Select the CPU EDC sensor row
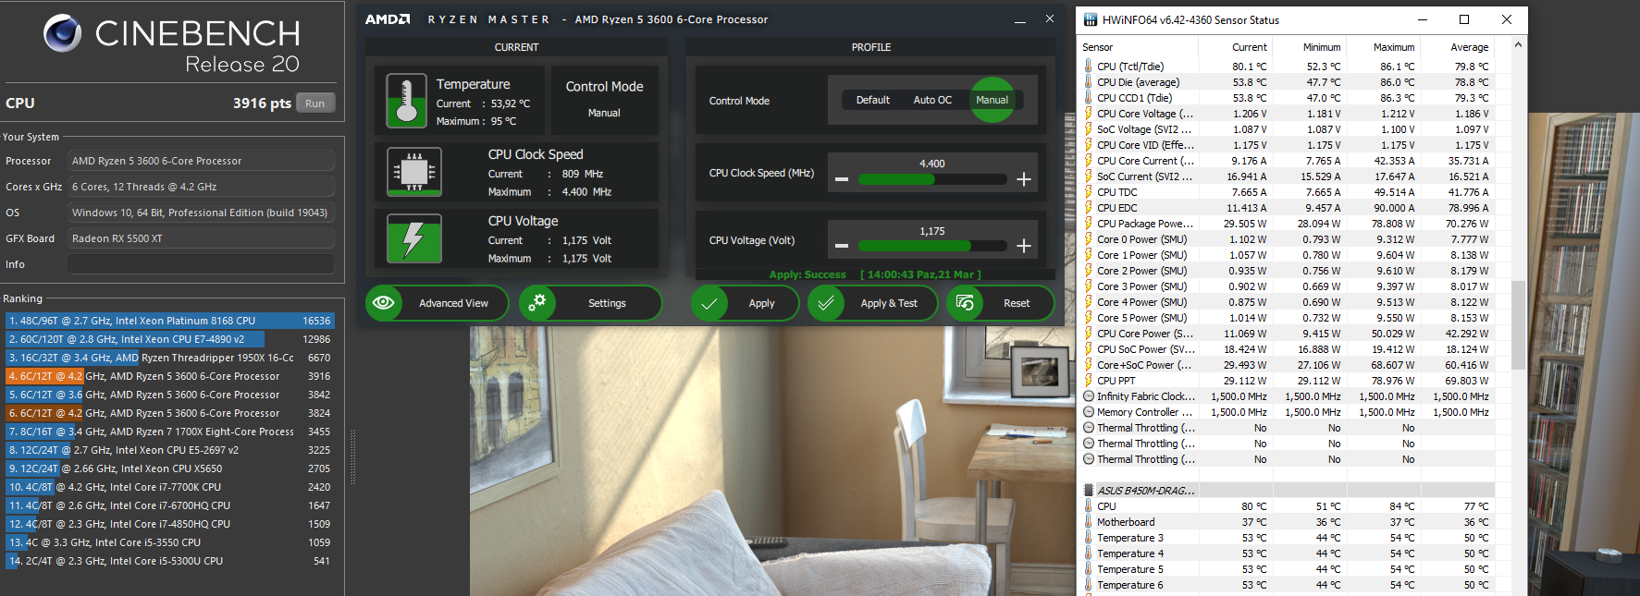The height and width of the screenshot is (596, 1640). (x=1288, y=208)
